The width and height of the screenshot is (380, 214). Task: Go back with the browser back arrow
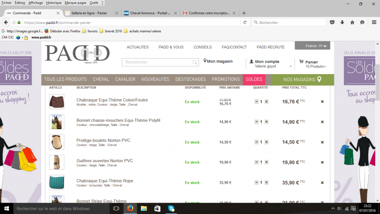(6, 22)
